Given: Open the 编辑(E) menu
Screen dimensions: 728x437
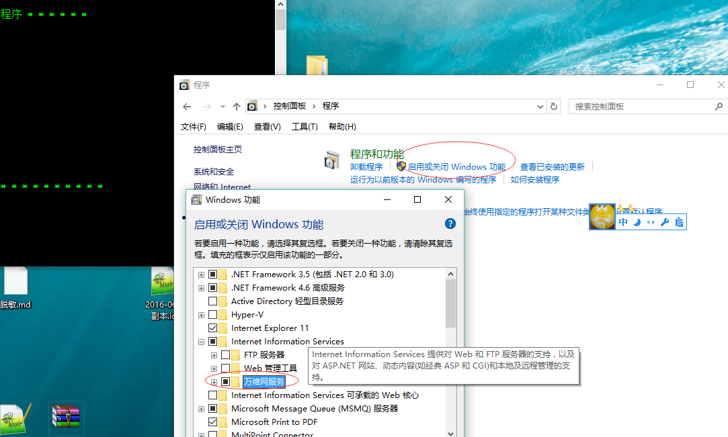Looking at the screenshot, I should [230, 126].
